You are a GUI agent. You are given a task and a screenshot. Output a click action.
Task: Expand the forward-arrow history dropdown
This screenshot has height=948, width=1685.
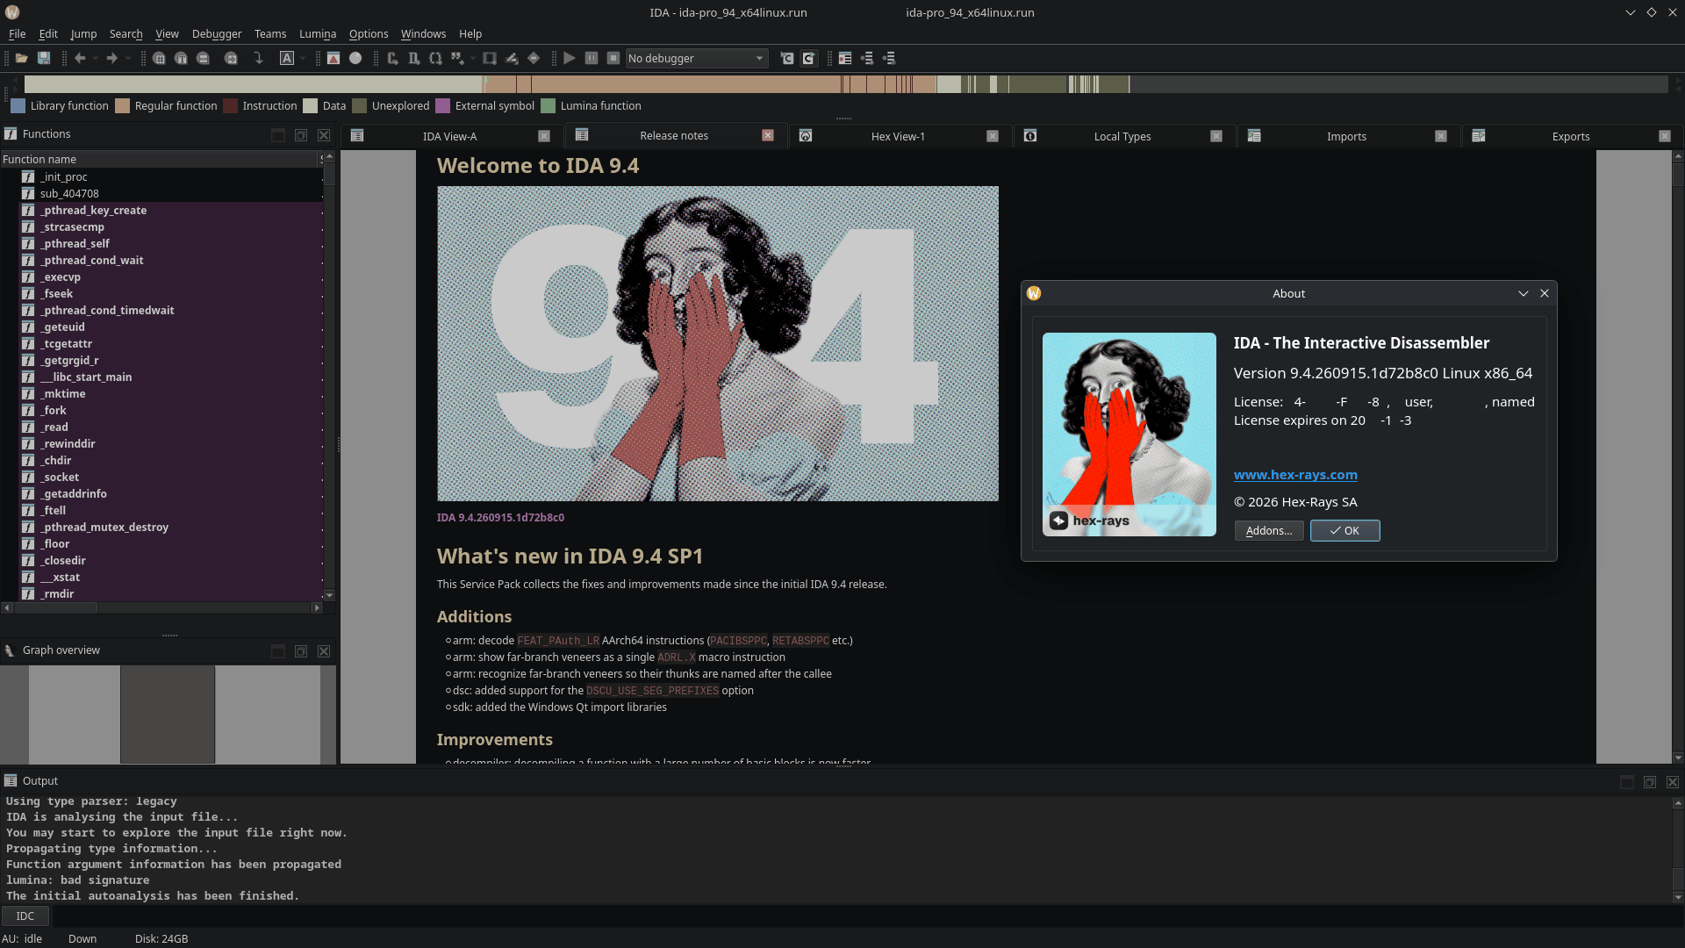click(127, 58)
